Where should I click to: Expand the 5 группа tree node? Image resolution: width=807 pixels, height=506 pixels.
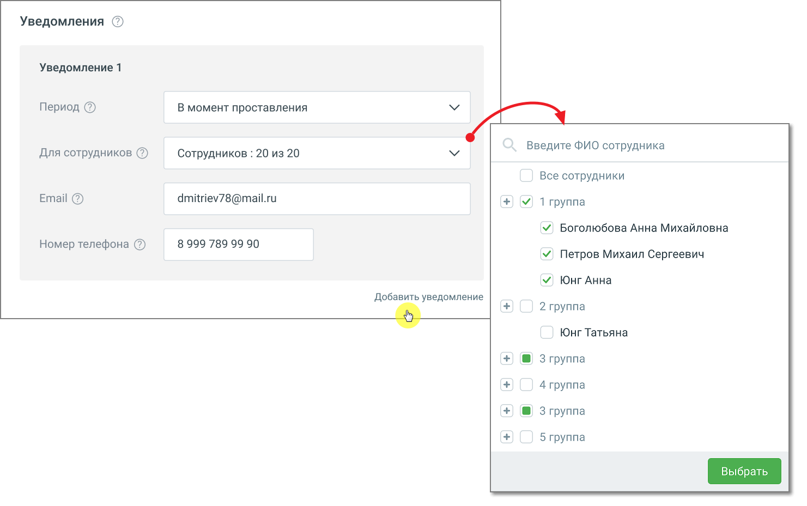[x=507, y=437]
